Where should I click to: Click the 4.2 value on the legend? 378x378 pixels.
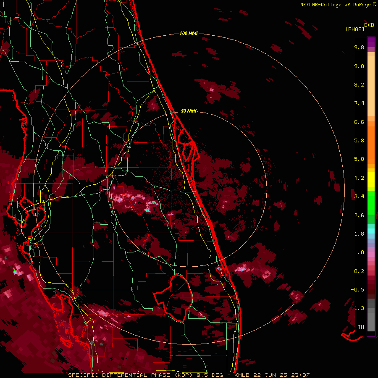pos(359,178)
